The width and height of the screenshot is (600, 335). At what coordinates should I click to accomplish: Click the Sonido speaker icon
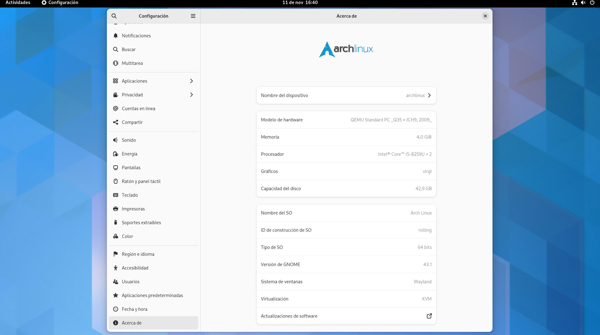tap(116, 140)
